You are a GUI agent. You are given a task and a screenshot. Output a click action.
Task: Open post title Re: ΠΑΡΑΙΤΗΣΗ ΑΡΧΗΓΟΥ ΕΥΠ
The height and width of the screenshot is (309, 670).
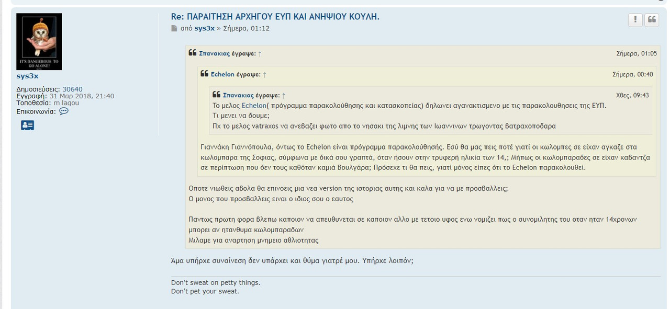point(275,17)
